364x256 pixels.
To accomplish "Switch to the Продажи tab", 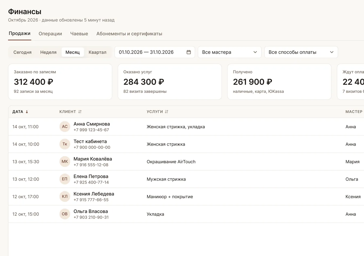I will [19, 34].
